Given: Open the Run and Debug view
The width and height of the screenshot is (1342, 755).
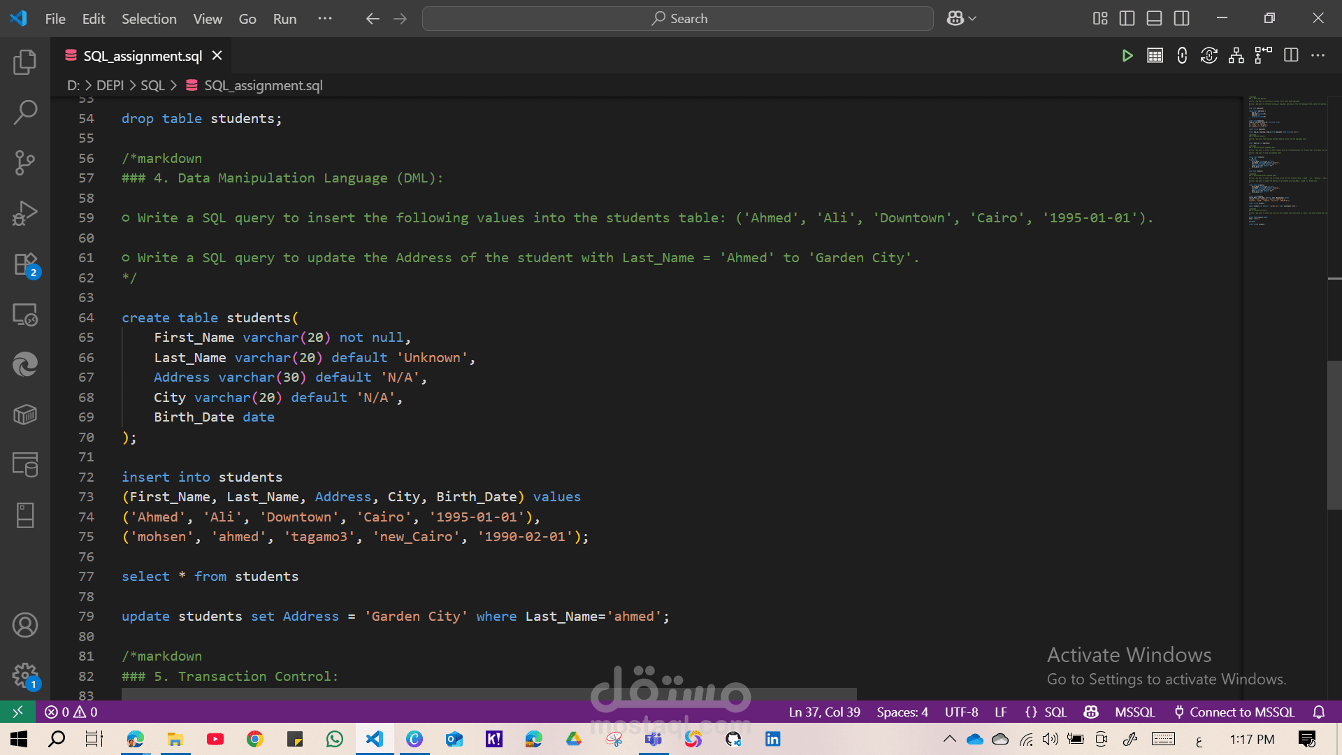Looking at the screenshot, I should pos(25,213).
